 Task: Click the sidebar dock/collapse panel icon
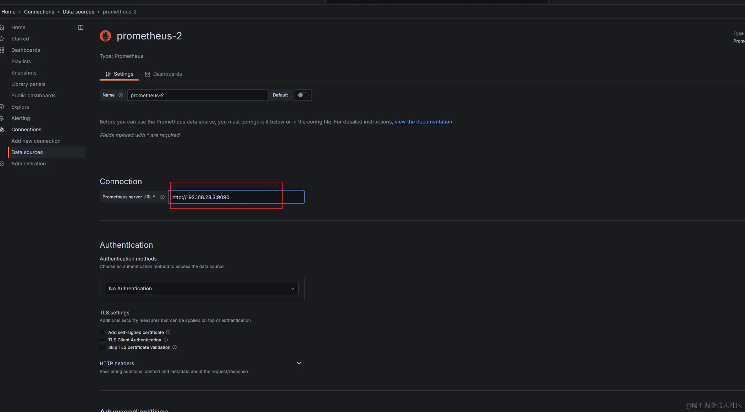coord(81,27)
